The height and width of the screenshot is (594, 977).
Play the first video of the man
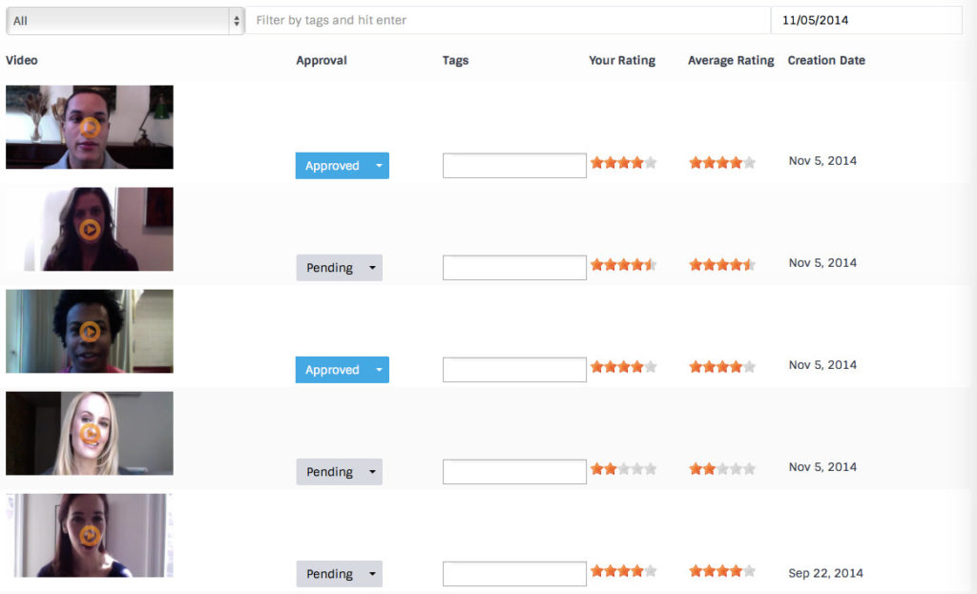tap(90, 128)
